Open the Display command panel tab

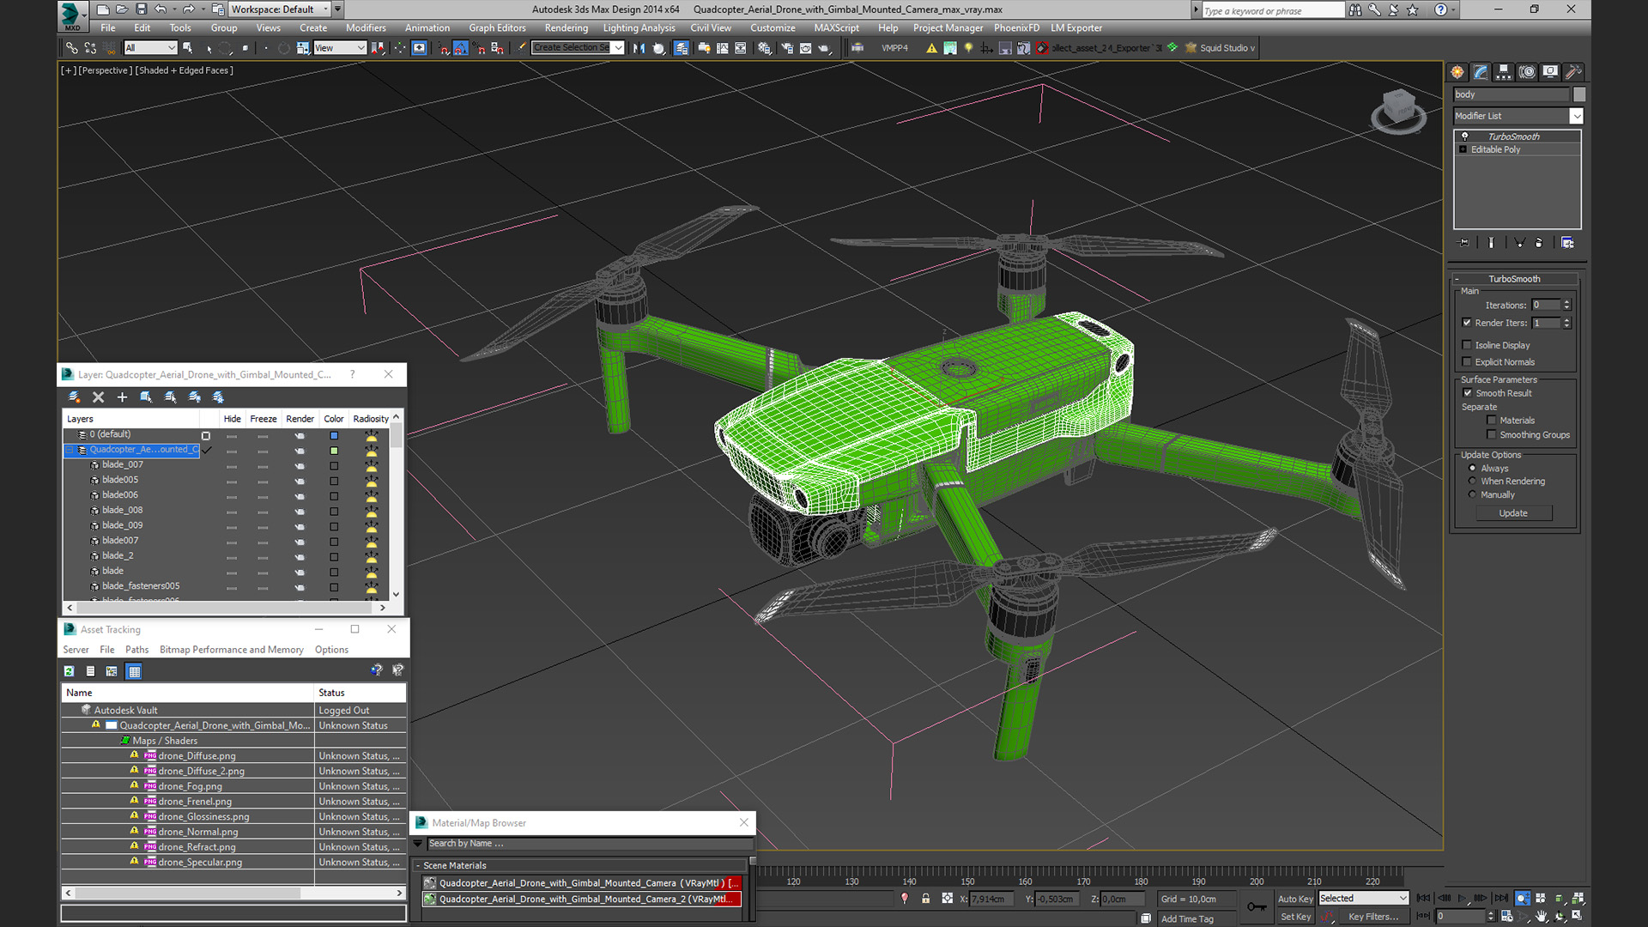[x=1550, y=72]
